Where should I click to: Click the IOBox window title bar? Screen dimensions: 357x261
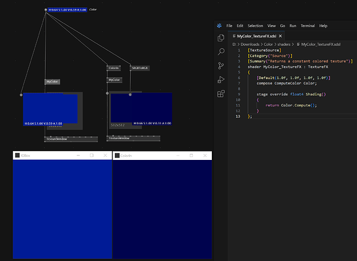pos(62,155)
